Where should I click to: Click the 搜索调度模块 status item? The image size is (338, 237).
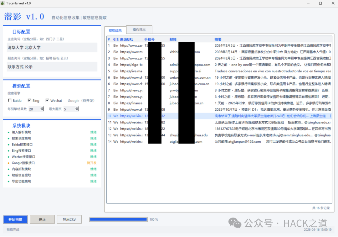(21, 138)
